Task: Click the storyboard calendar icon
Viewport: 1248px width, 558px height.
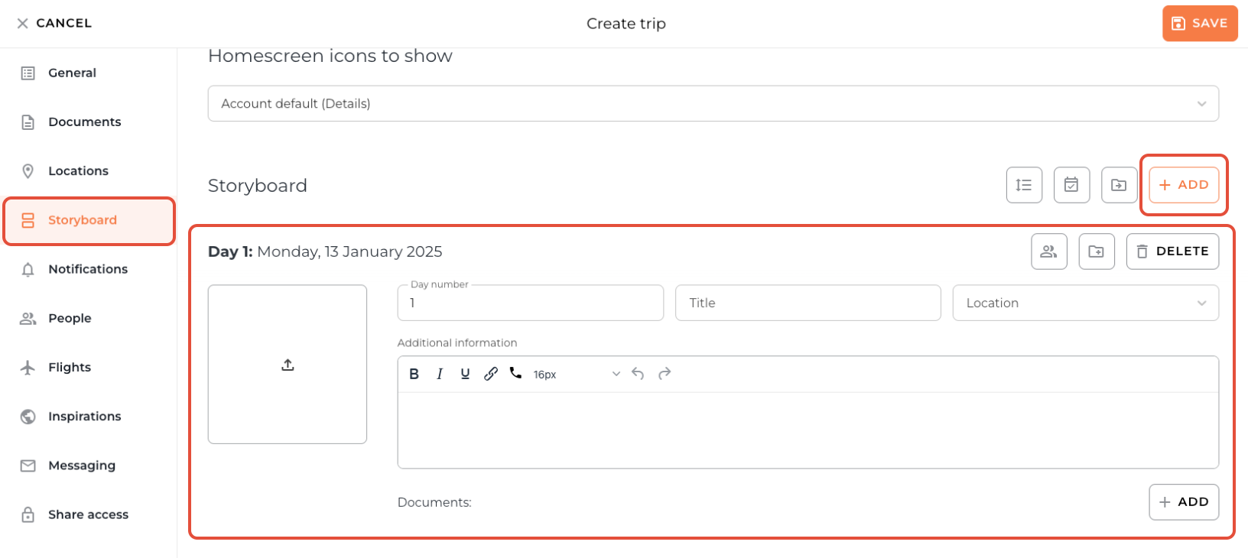Action: pyautogui.click(x=1071, y=185)
